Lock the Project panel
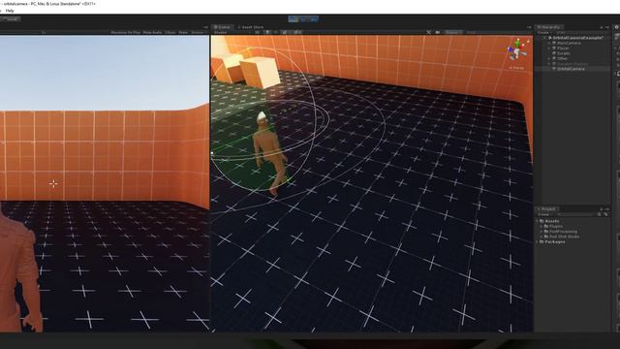The image size is (620, 349). 601,209
